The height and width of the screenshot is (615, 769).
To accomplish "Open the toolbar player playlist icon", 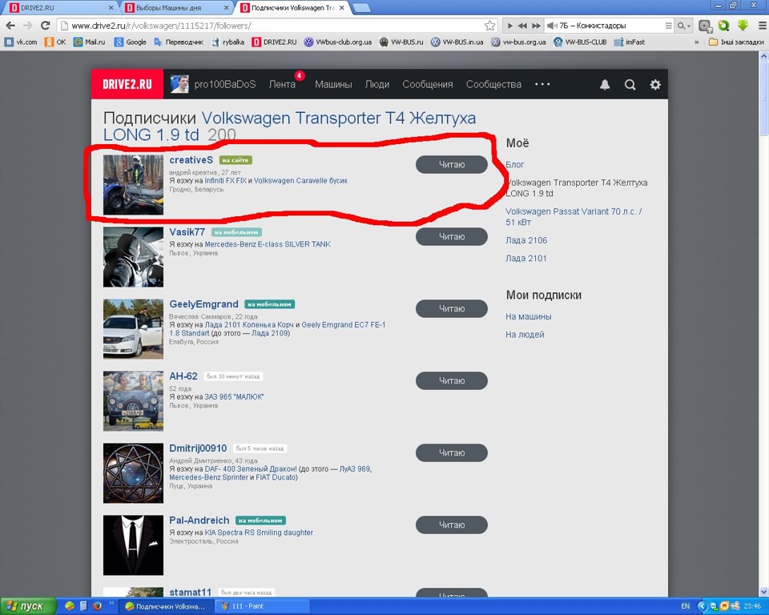I will tap(668, 26).
